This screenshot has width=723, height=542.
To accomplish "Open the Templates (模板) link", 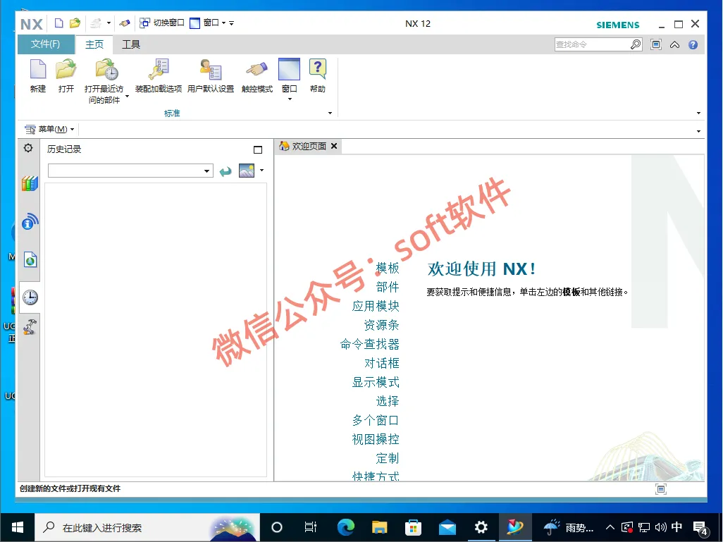I will [388, 268].
